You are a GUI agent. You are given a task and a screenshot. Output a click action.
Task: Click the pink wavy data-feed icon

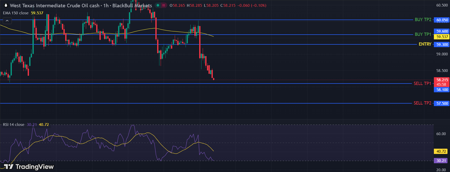(164, 5)
